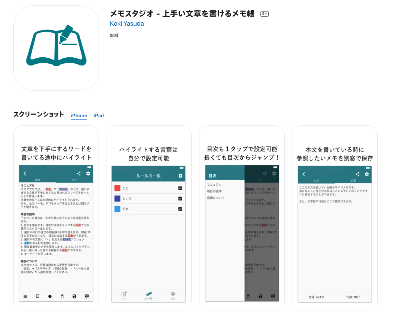Tap share icon in fourth screenshot
The width and height of the screenshot is (397, 316).
coord(358,174)
